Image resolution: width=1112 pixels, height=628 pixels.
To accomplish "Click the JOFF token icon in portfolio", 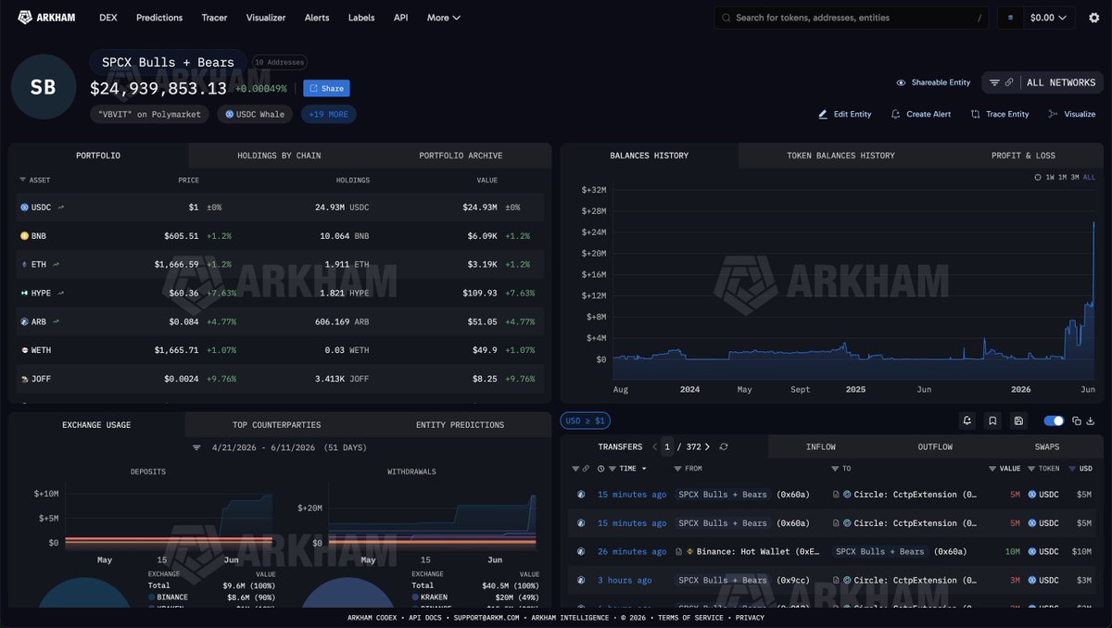I will 25,379.
